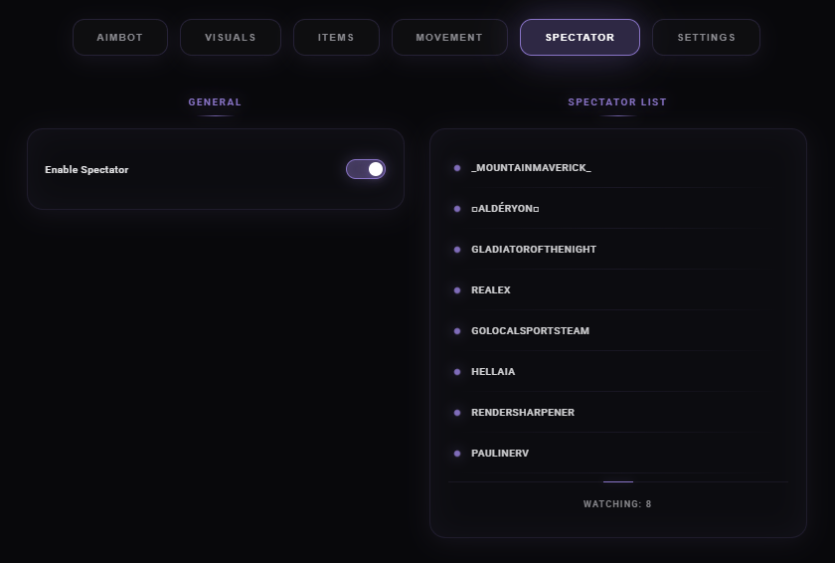Click the status dot next to GOLOCALSPORTSTEAM
Image resolution: width=835 pixels, height=563 pixels.
457,331
